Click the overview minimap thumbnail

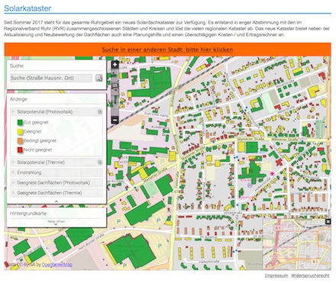coord(296,244)
